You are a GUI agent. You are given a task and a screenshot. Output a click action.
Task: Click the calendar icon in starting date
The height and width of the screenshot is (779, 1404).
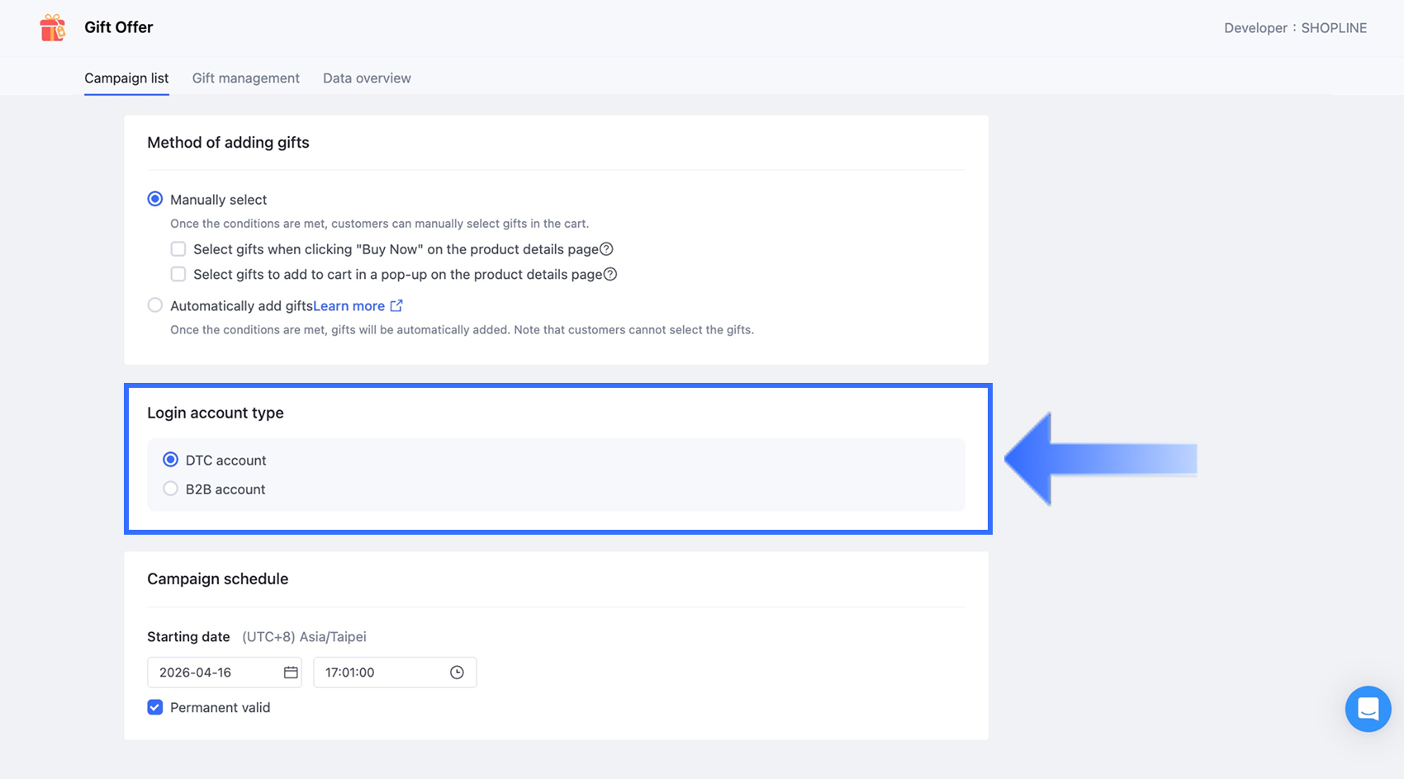[x=291, y=673]
